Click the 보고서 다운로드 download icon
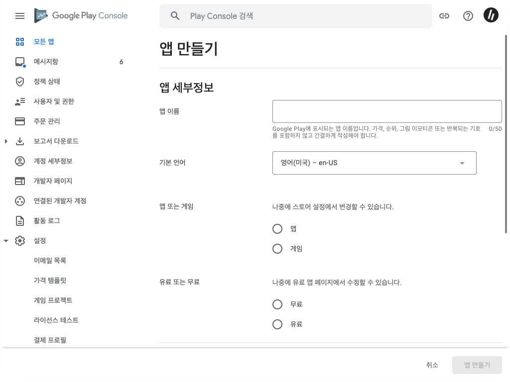 20,141
